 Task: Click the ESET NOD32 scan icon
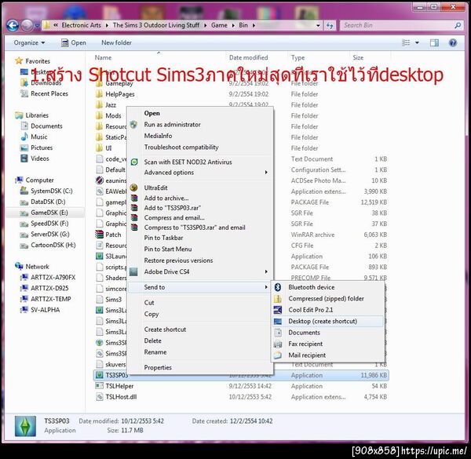134,162
